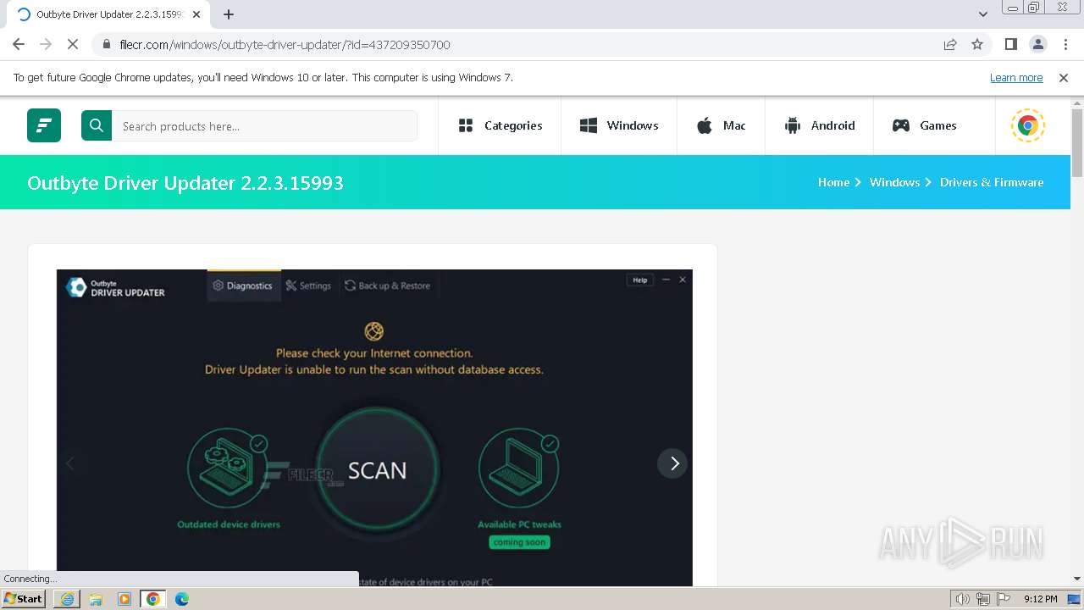Open Chrome profile avatar

tap(1037, 44)
